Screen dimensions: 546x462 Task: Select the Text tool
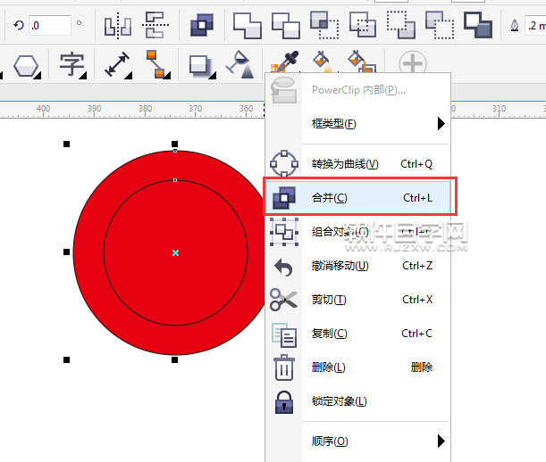71,64
